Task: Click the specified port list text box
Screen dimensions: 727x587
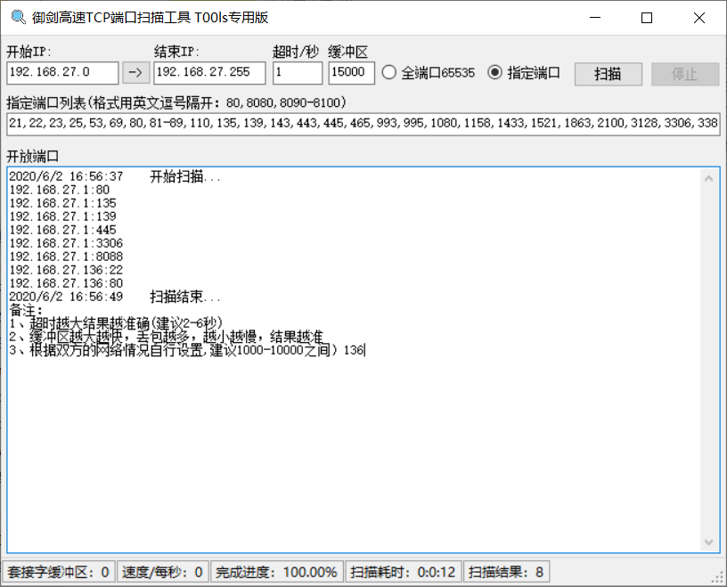Action: pyautogui.click(x=362, y=124)
